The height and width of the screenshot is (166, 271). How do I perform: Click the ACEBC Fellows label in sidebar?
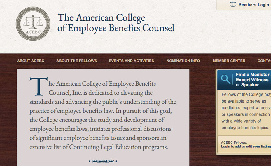pos(234,142)
